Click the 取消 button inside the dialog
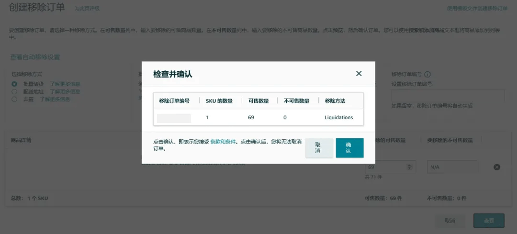The width and height of the screenshot is (517, 234). (x=319, y=148)
